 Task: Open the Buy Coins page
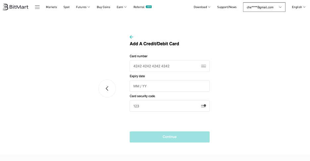(x=103, y=7)
